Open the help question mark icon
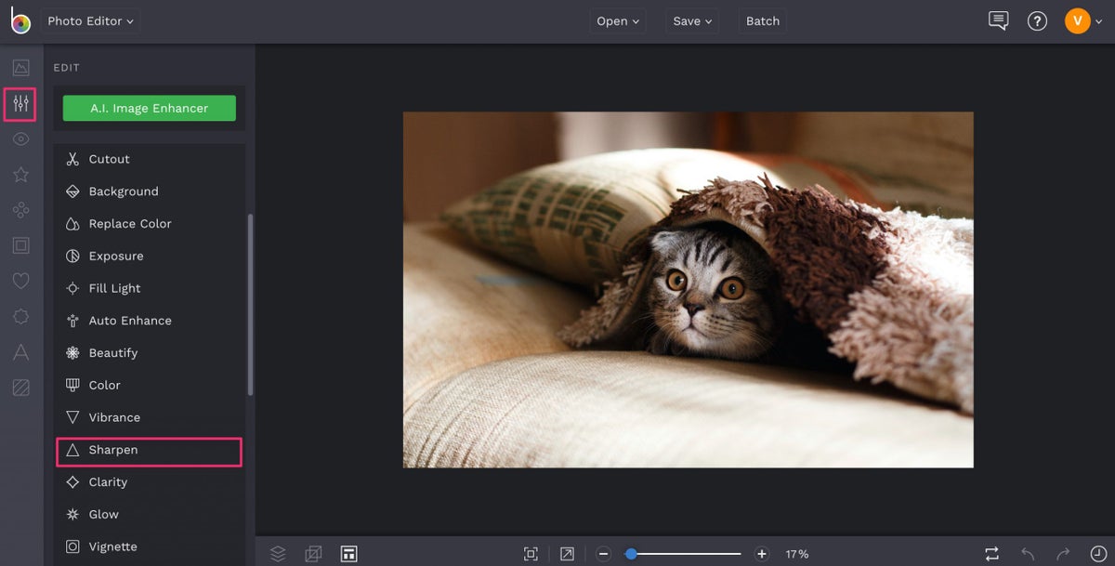 coord(1037,21)
